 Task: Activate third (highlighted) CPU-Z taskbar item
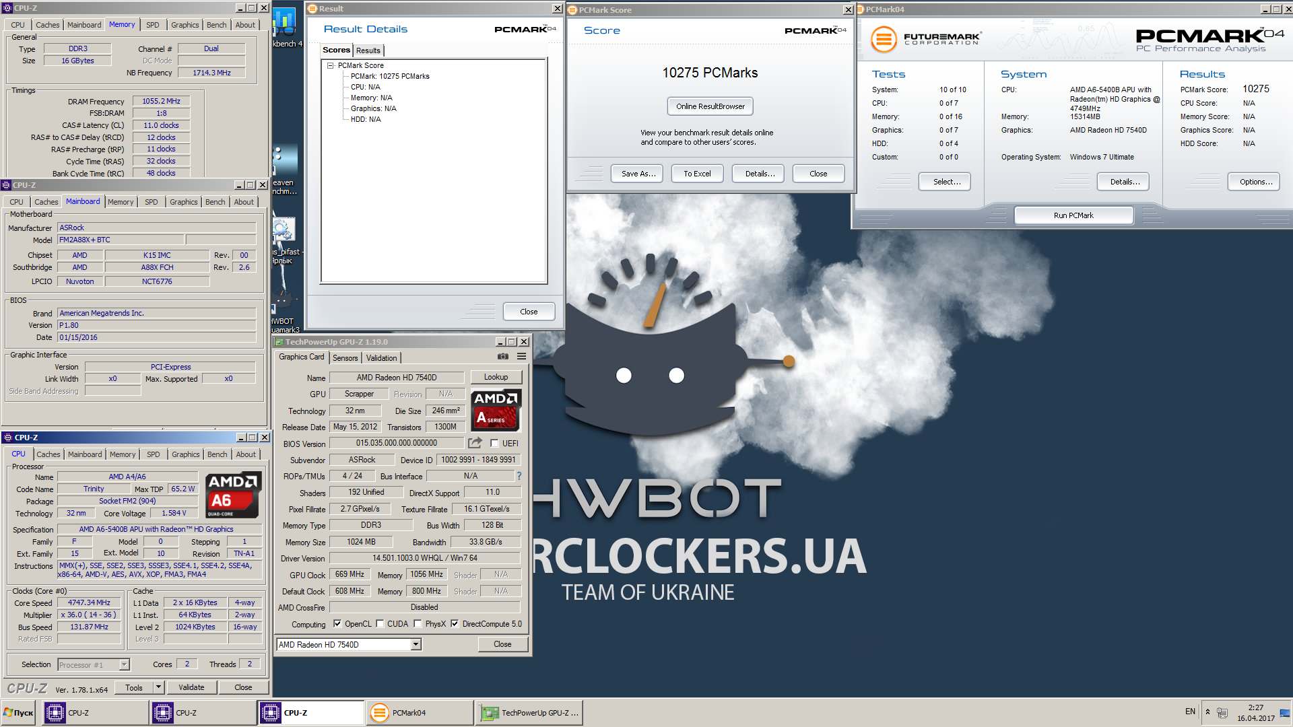pyautogui.click(x=311, y=713)
